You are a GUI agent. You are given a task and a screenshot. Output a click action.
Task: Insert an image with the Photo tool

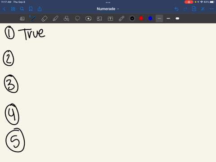tap(99, 18)
